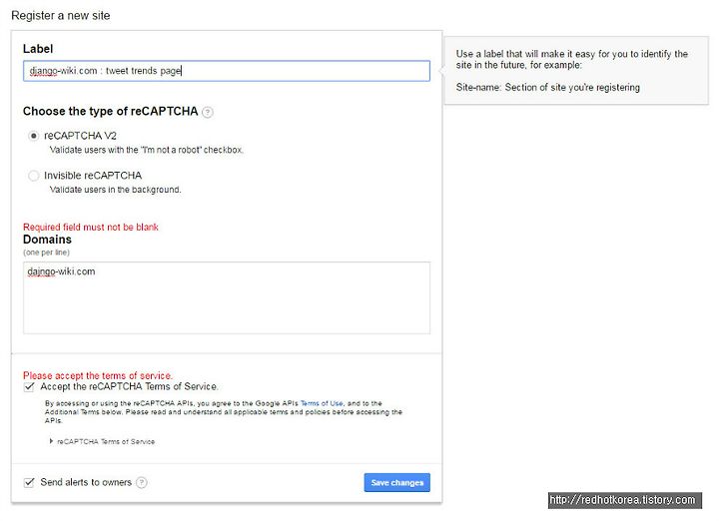Click inside the Domains text area
Image resolution: width=719 pixels, height=521 pixels.
pos(227,297)
